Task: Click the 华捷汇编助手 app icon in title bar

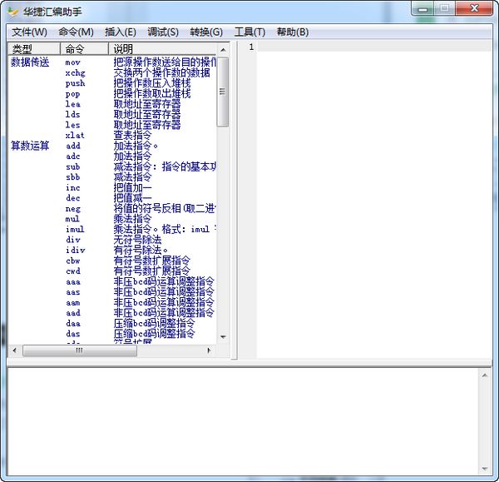Action: click(13, 11)
